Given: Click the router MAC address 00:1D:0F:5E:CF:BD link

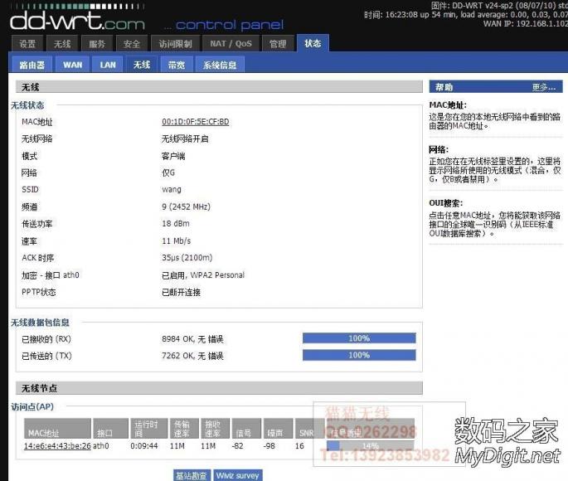Looking at the screenshot, I should click(x=195, y=122).
